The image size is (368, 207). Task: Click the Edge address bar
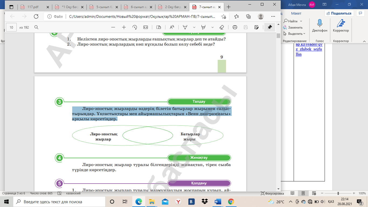(x=142, y=16)
